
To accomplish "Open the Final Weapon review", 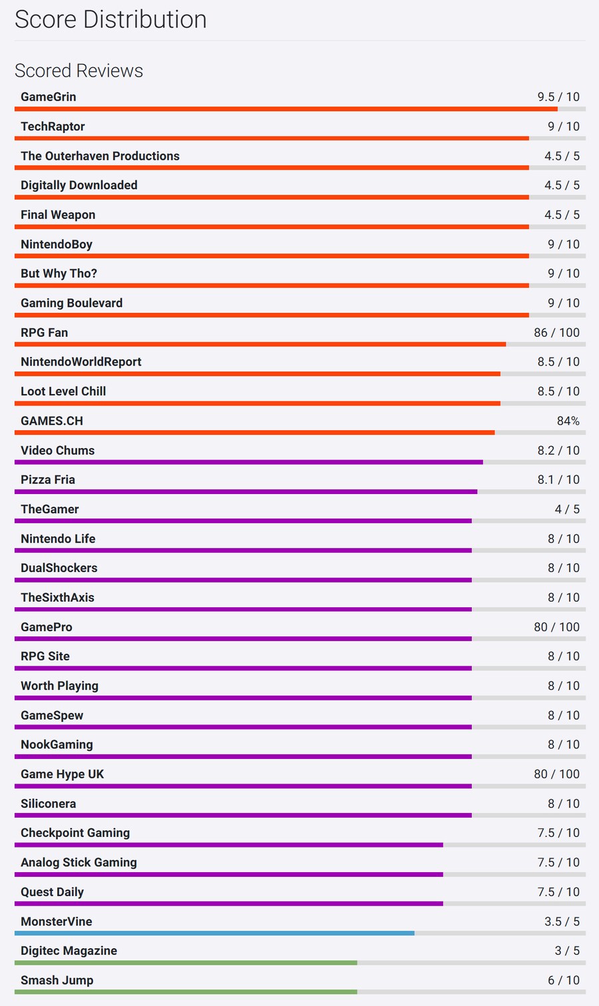I will click(x=58, y=214).
